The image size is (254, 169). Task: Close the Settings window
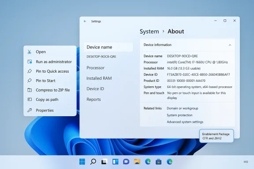[235, 21]
